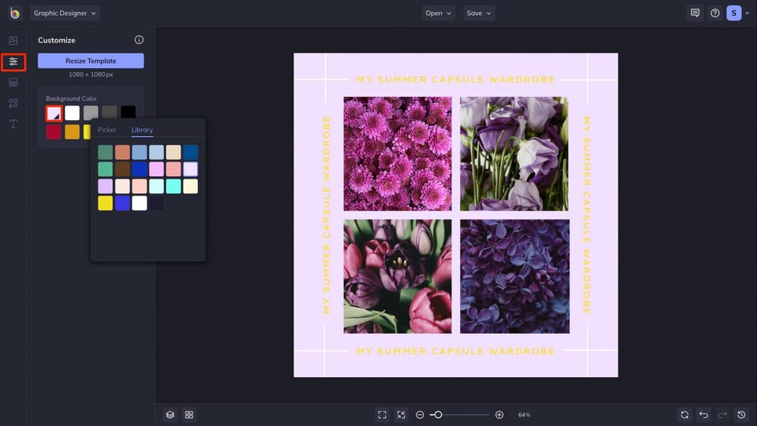Screen dimensions: 757x426
Task: Pick the white library swatch
Action: coord(139,203)
